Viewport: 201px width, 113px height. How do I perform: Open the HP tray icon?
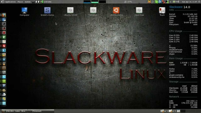tap(160, 2)
